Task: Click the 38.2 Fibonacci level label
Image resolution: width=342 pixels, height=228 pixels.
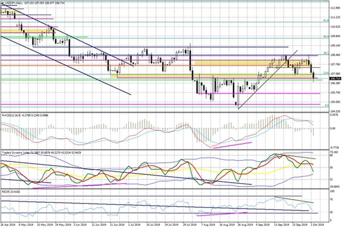Action: (326, 53)
